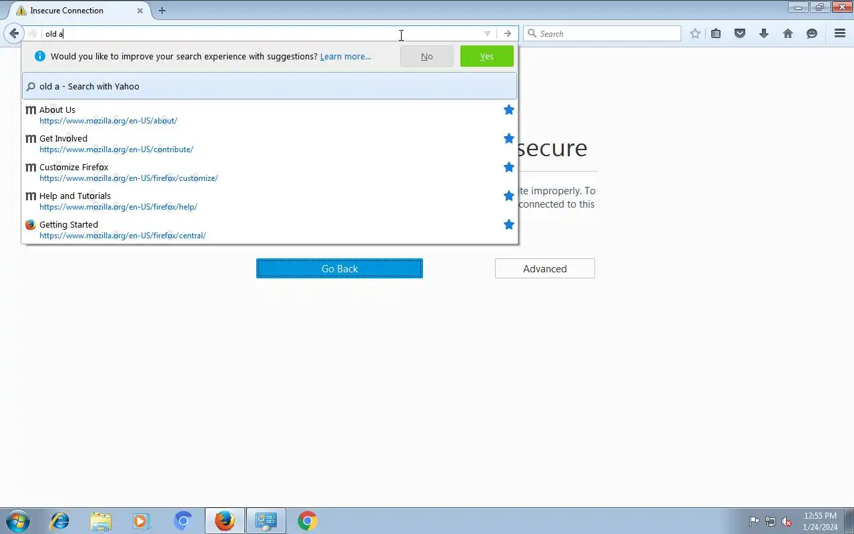Screen dimensions: 854x534
Task: Select the Insecure Connection tab
Action: 79,11
